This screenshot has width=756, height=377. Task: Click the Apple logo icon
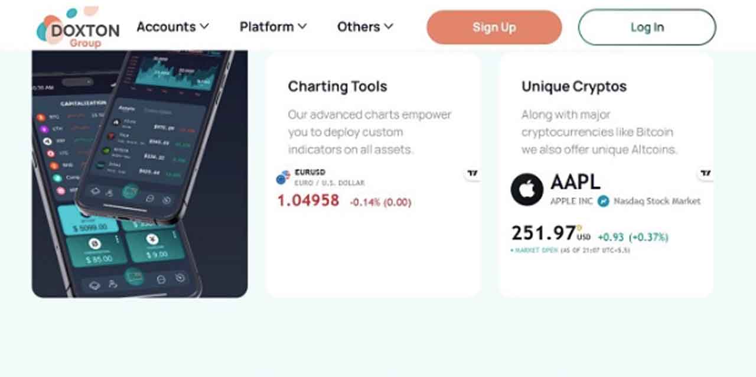527,189
